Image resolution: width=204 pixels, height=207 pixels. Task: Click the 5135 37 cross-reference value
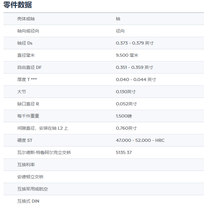[124, 152]
